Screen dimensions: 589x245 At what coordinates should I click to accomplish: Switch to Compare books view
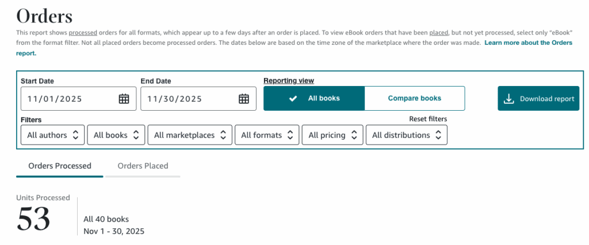(x=414, y=98)
